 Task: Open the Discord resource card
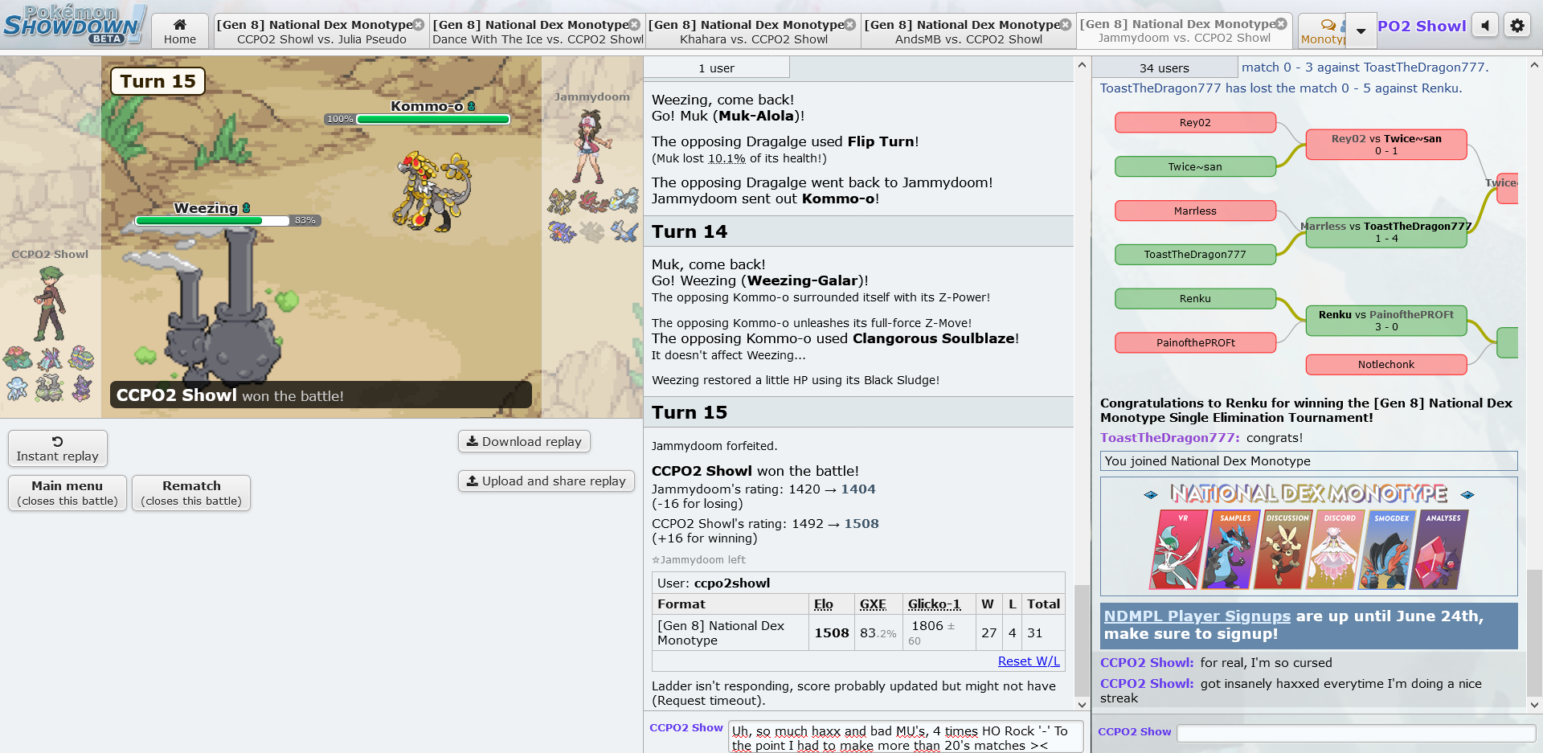1334,550
